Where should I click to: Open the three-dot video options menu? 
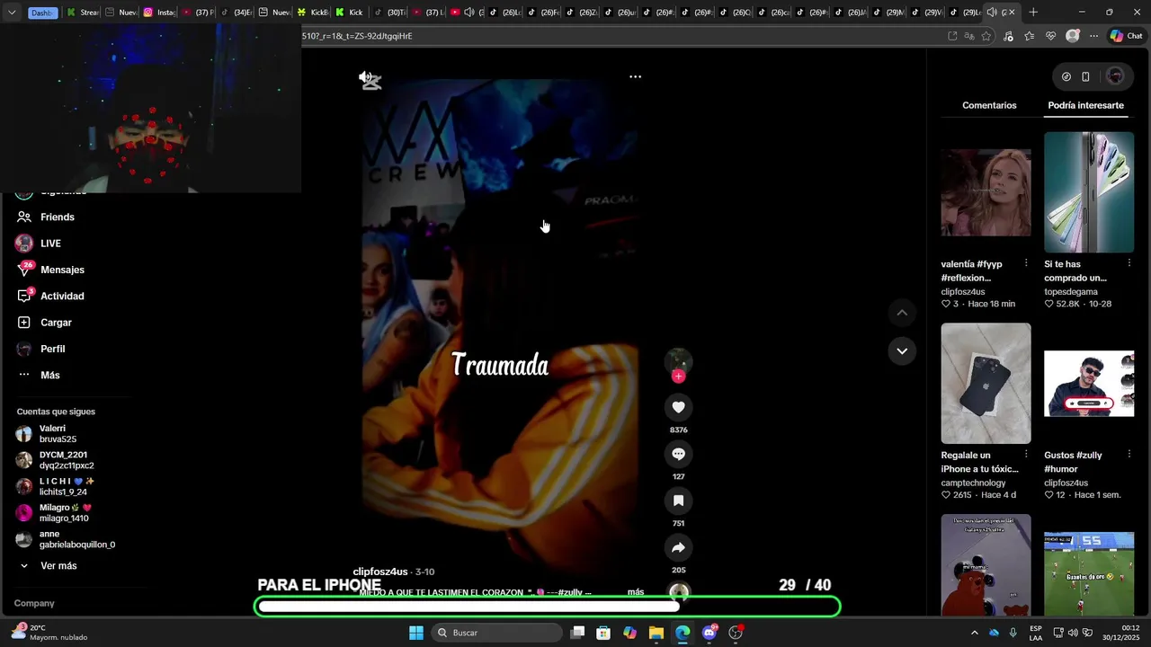(x=635, y=76)
